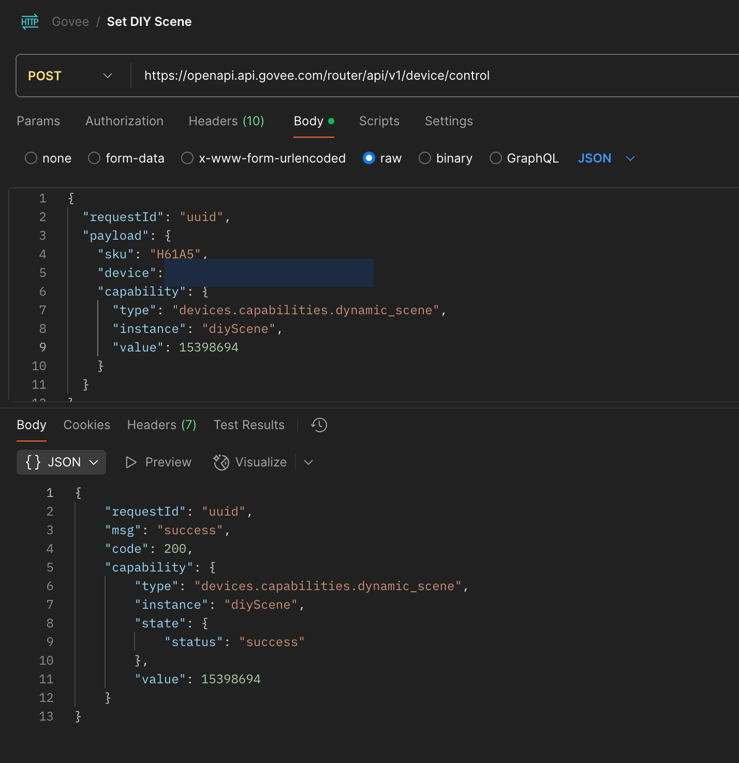Click the selected "device" value in request
This screenshot has height=763, width=739.
pos(269,273)
